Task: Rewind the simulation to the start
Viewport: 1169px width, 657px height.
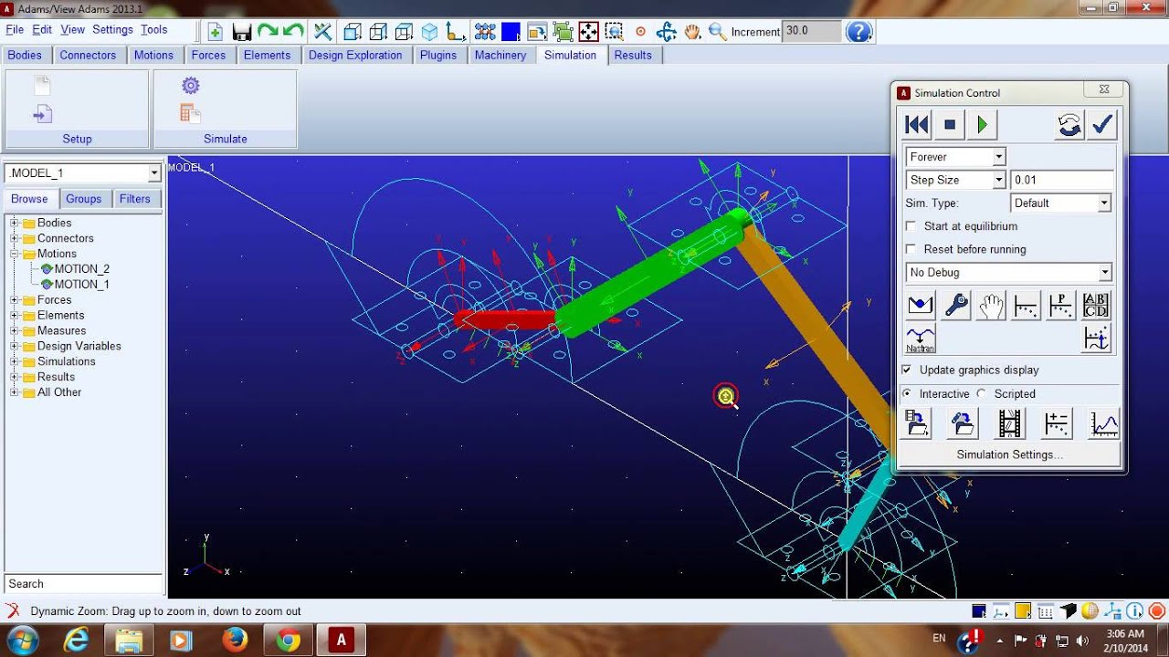Action: 917,125
